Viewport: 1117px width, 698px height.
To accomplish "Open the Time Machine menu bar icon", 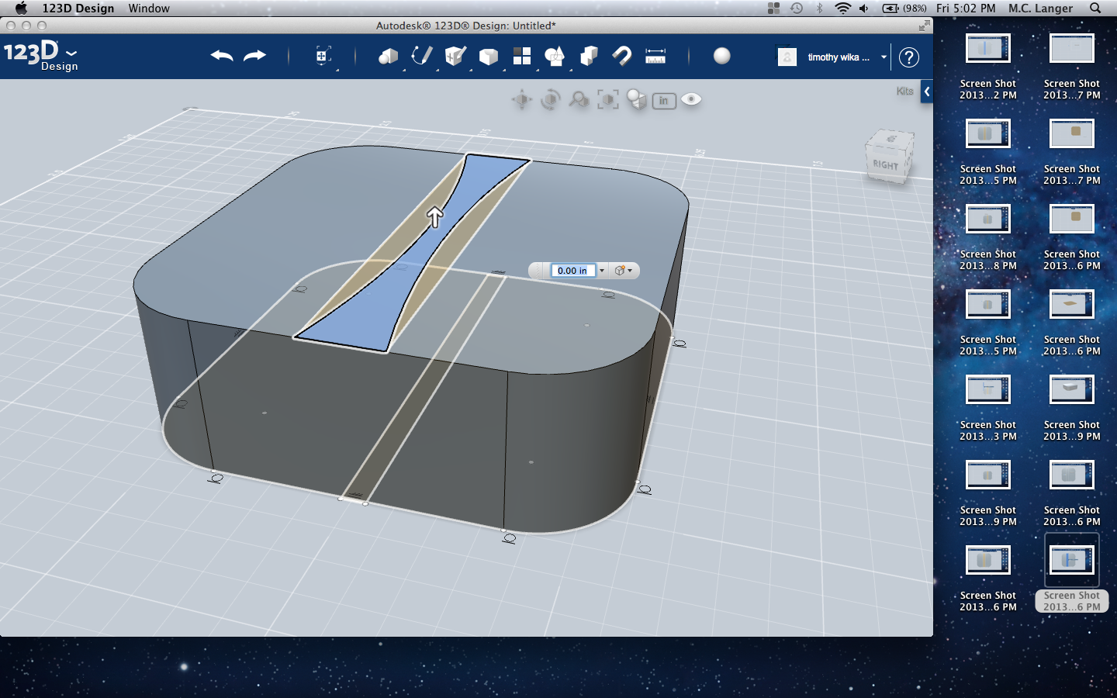I will coord(797,9).
